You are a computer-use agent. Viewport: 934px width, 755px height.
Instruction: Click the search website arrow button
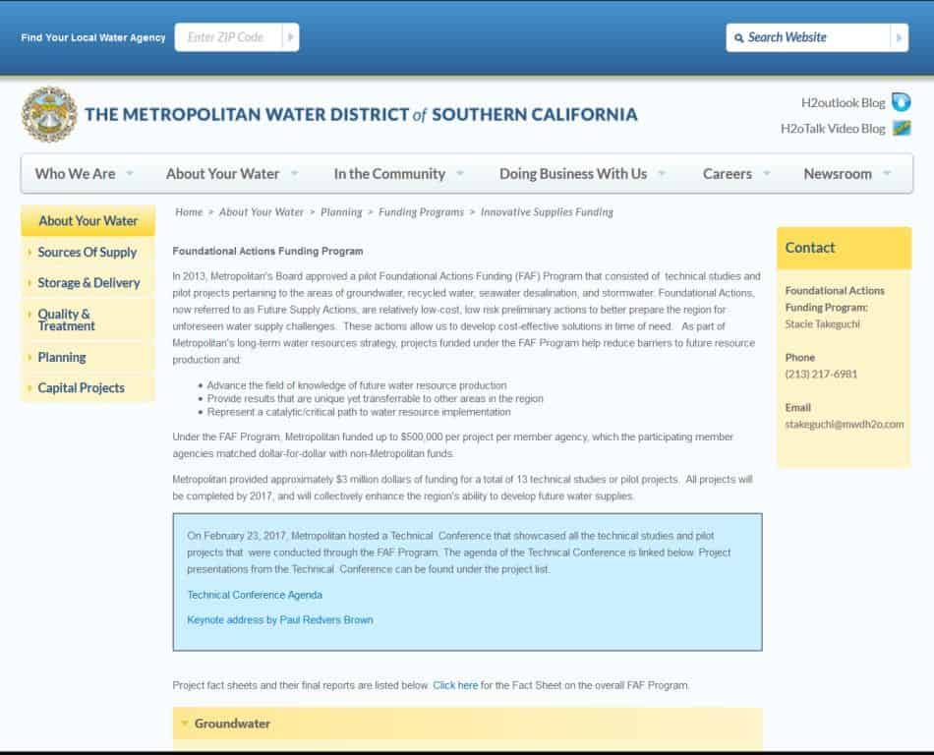coord(899,37)
